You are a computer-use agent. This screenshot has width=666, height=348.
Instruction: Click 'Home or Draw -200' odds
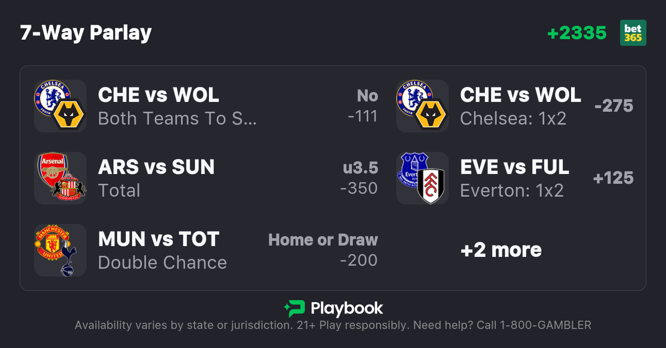pos(323,250)
